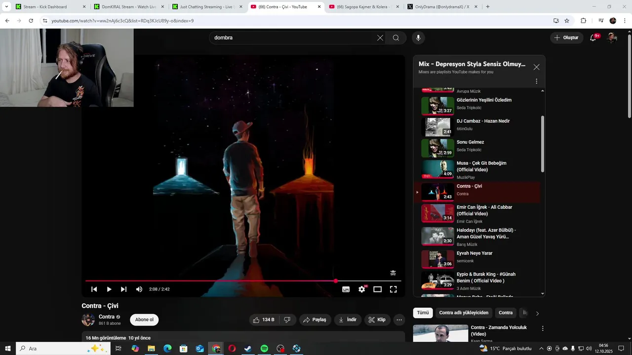Dislike the Contra - Çivi video
This screenshot has height=355, width=632.
pyautogui.click(x=287, y=320)
